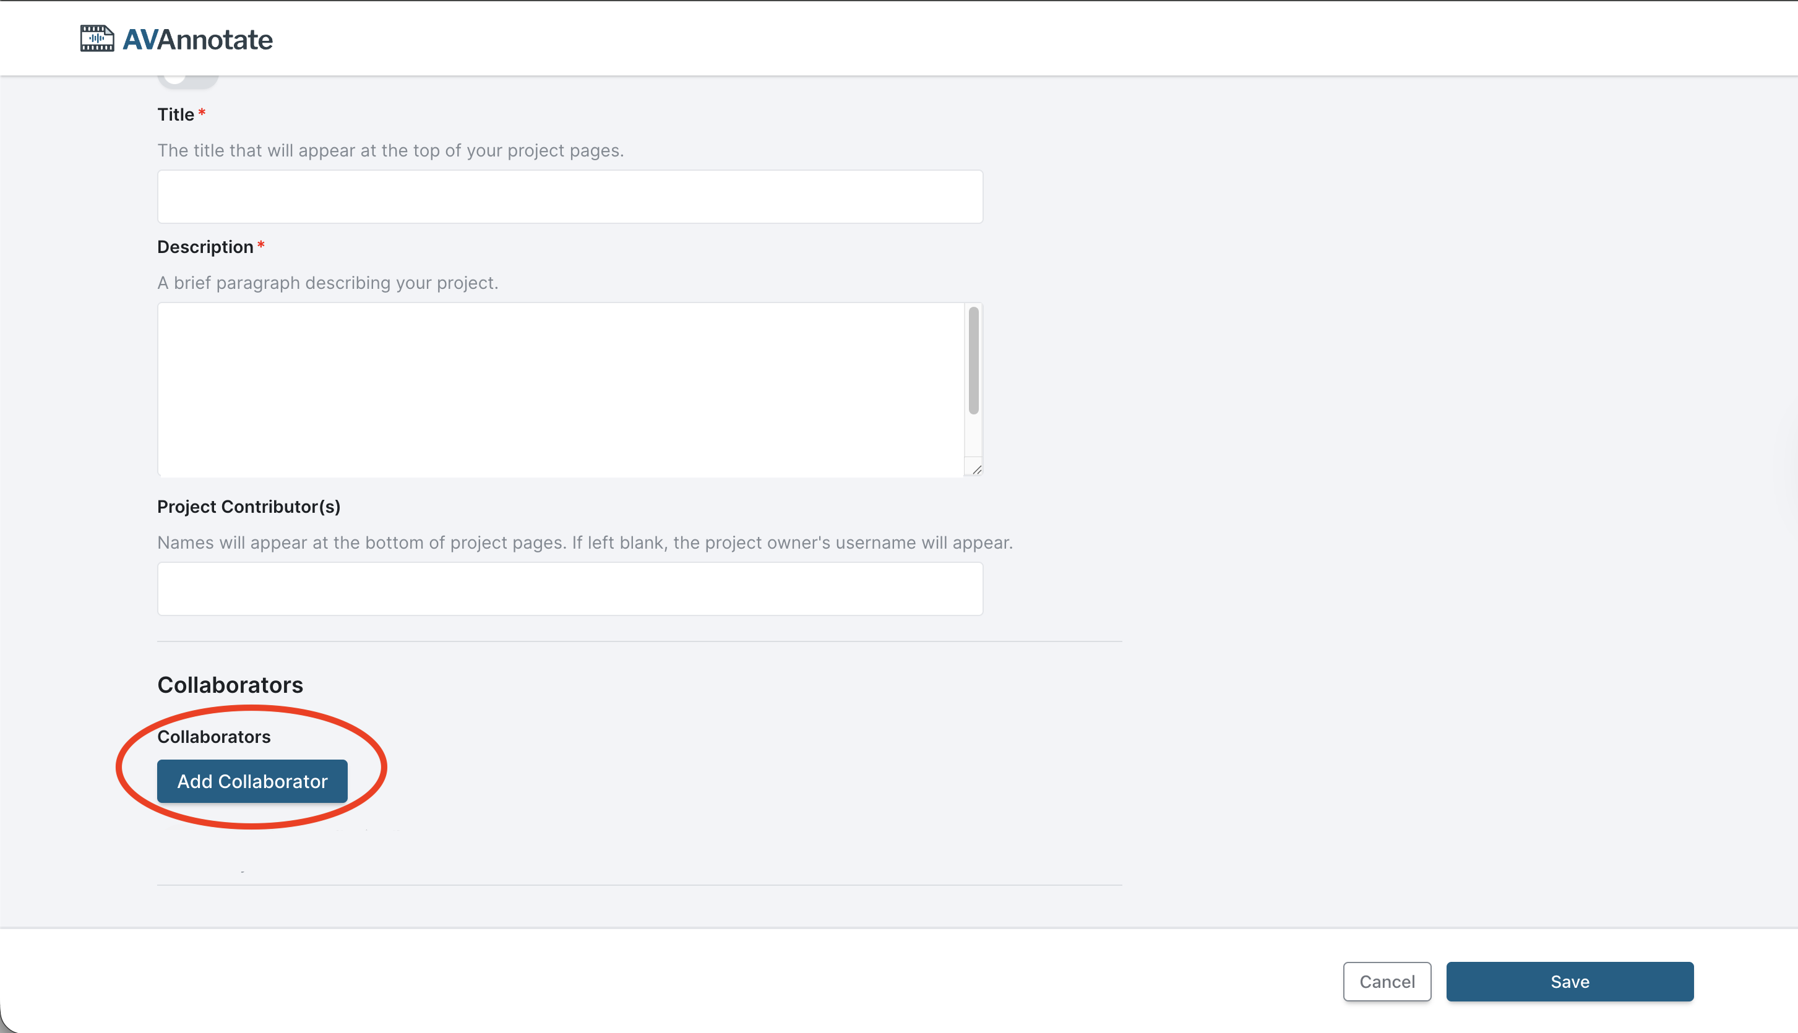Click the Description field label

(x=205, y=247)
